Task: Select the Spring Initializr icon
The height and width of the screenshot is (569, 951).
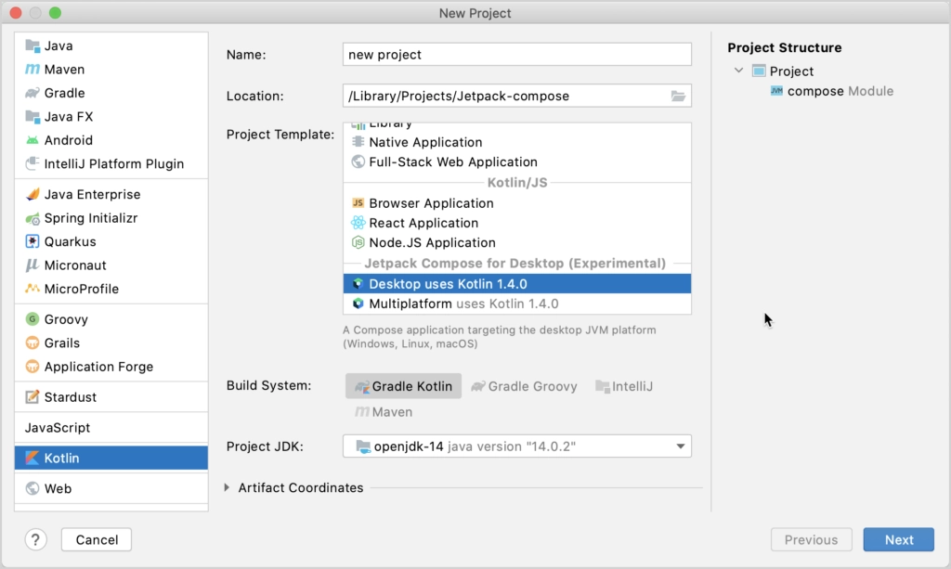Action: [x=33, y=218]
